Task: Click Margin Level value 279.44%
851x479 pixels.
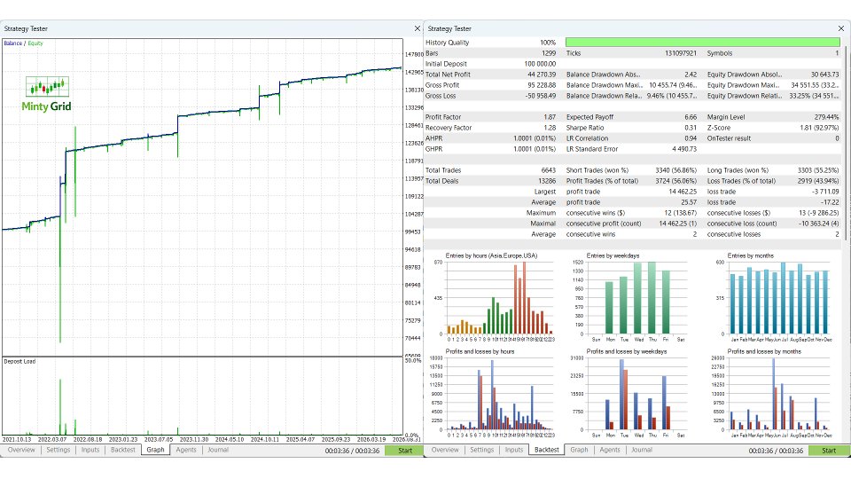Action: [826, 117]
